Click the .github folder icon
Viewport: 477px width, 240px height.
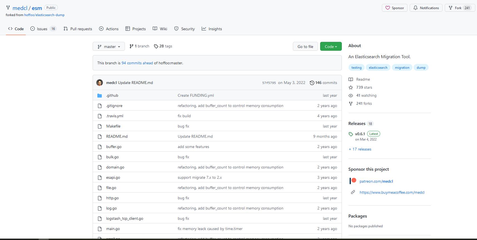point(100,96)
